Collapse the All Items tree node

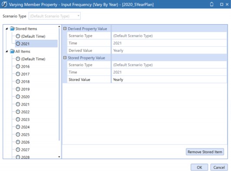click(x=7, y=52)
